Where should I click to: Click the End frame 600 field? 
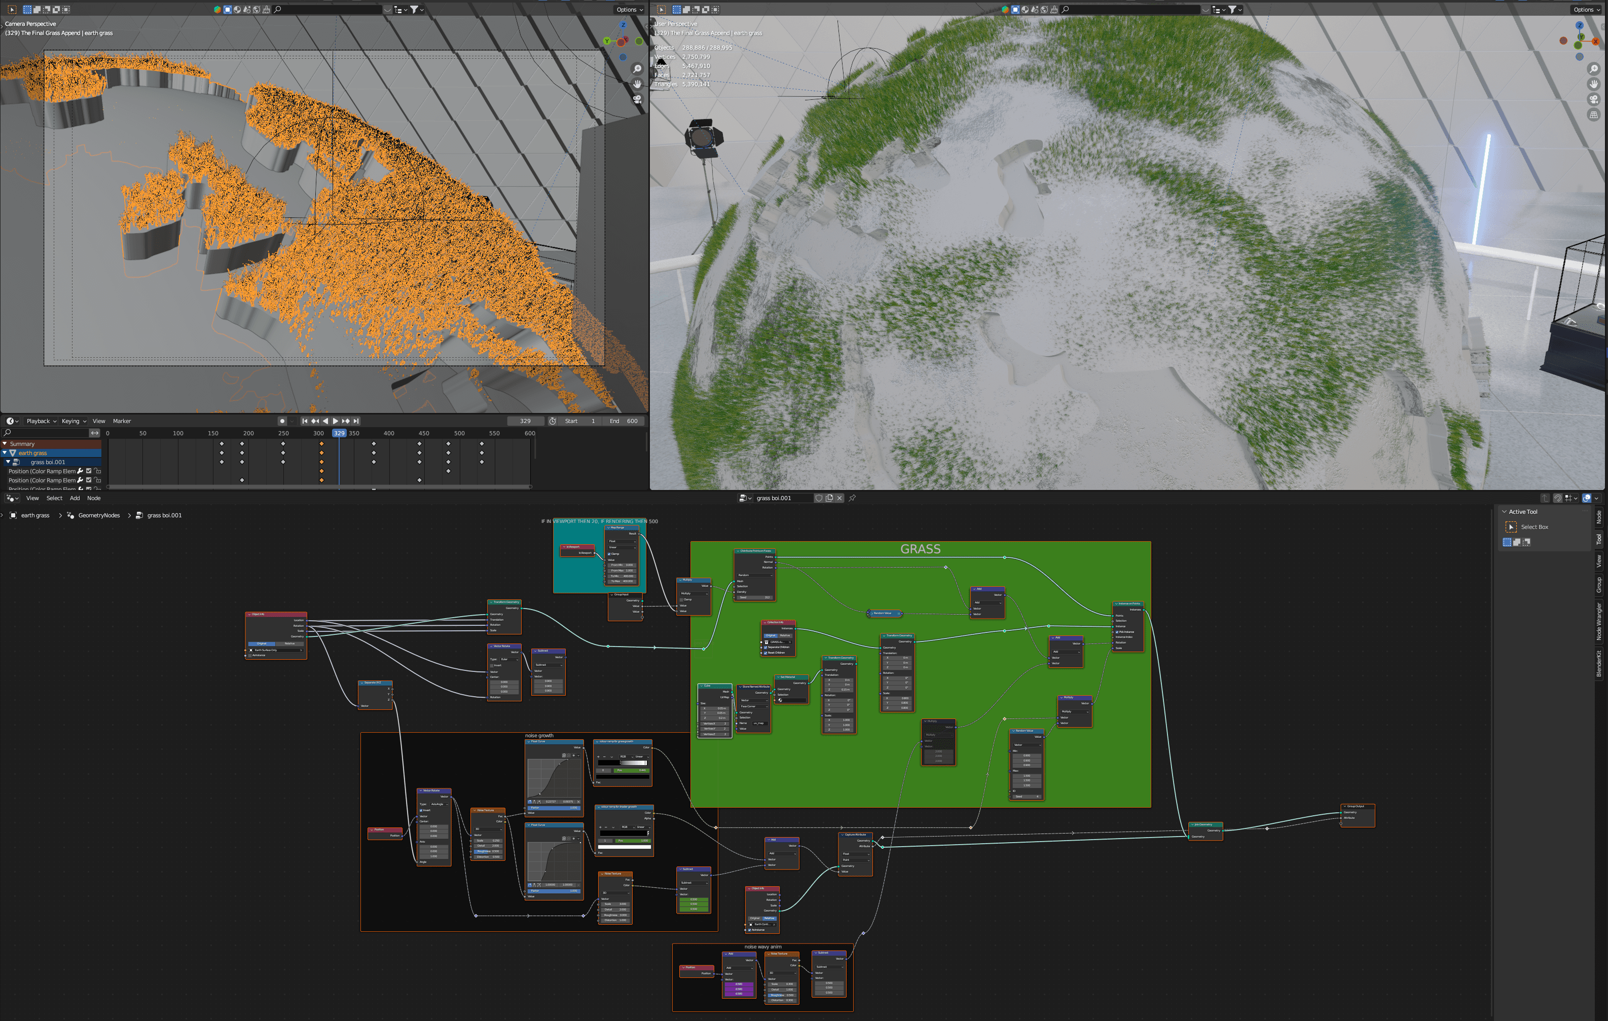pos(625,421)
